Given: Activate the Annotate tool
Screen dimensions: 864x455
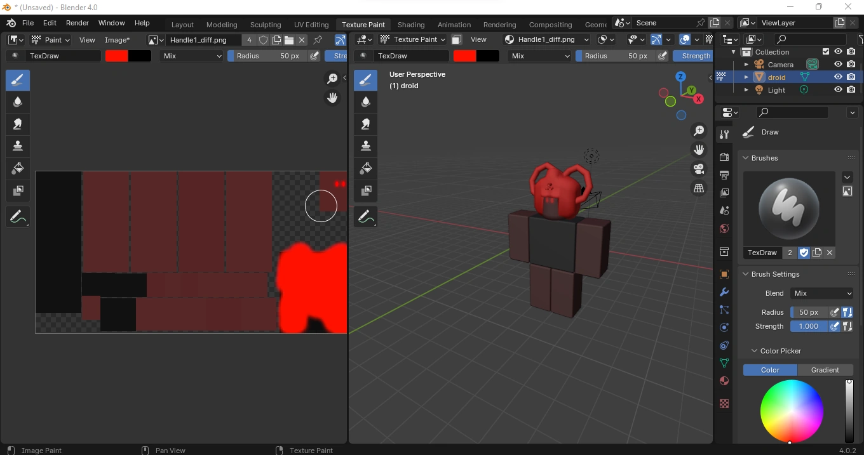Looking at the screenshot, I should click(17, 216).
